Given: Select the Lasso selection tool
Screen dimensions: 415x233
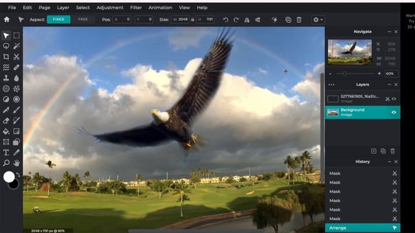Looking at the screenshot, I should (x=6, y=46).
